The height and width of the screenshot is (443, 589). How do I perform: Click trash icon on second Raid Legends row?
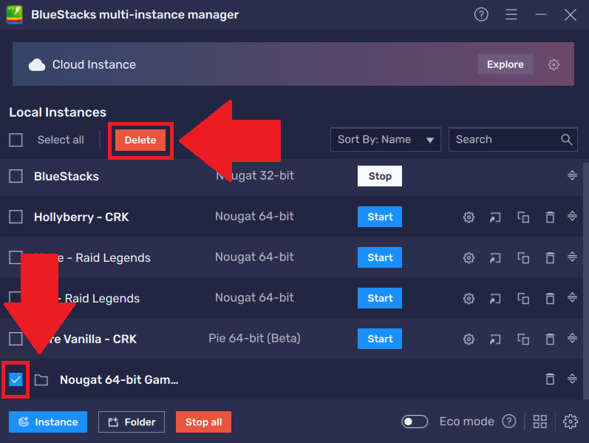[x=550, y=298]
